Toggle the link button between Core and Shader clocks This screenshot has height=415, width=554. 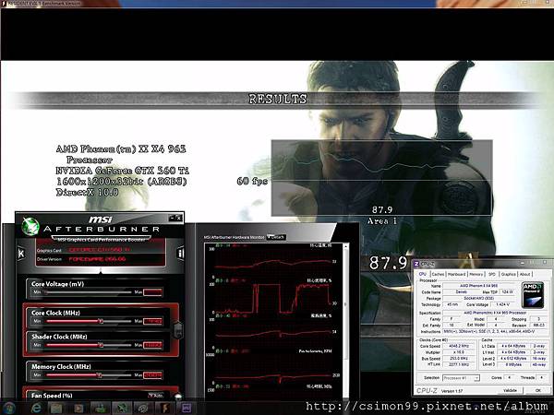point(177,330)
